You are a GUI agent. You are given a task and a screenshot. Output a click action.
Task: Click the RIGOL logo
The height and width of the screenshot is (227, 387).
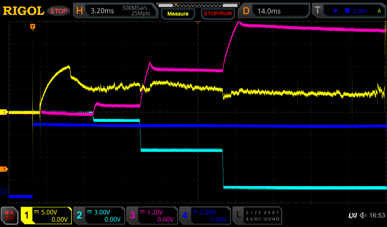coord(23,11)
